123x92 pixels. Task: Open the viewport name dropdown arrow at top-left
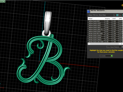pos(5,1)
